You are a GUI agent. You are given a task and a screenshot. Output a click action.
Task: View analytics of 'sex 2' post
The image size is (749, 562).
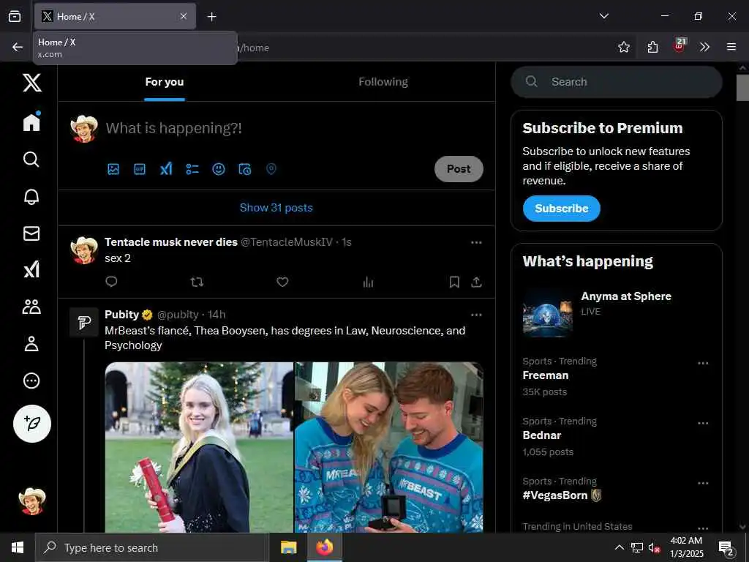click(368, 282)
